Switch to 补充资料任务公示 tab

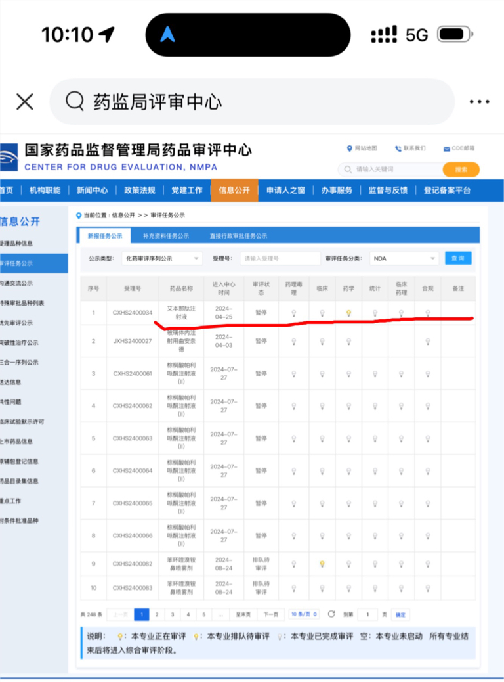point(166,236)
